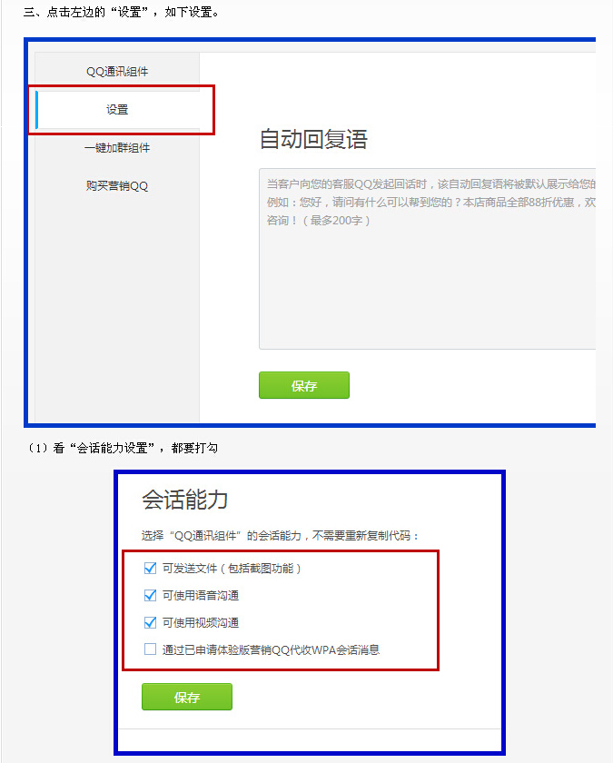Image resolution: width=613 pixels, height=763 pixels.
Task: Save 会话能力 settings with 保存 button
Action: point(187,697)
